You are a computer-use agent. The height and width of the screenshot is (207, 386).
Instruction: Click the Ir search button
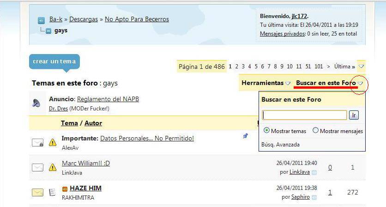(x=354, y=115)
